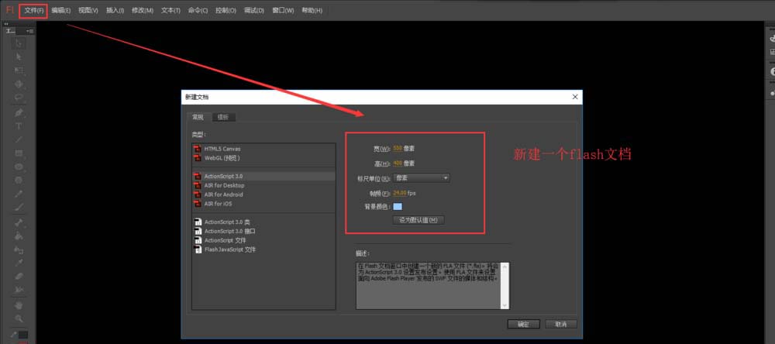Select the Paint Bucket tool
Image resolution: width=775 pixels, height=344 pixels.
coord(19,236)
